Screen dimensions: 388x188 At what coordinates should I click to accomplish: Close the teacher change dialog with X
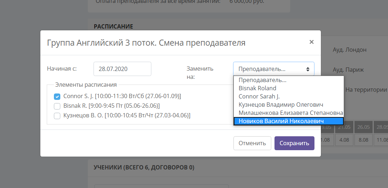(312, 42)
